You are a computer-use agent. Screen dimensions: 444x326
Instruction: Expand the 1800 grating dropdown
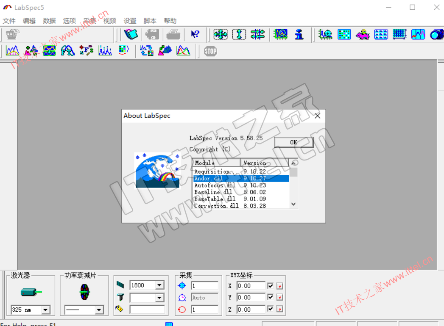(159, 285)
